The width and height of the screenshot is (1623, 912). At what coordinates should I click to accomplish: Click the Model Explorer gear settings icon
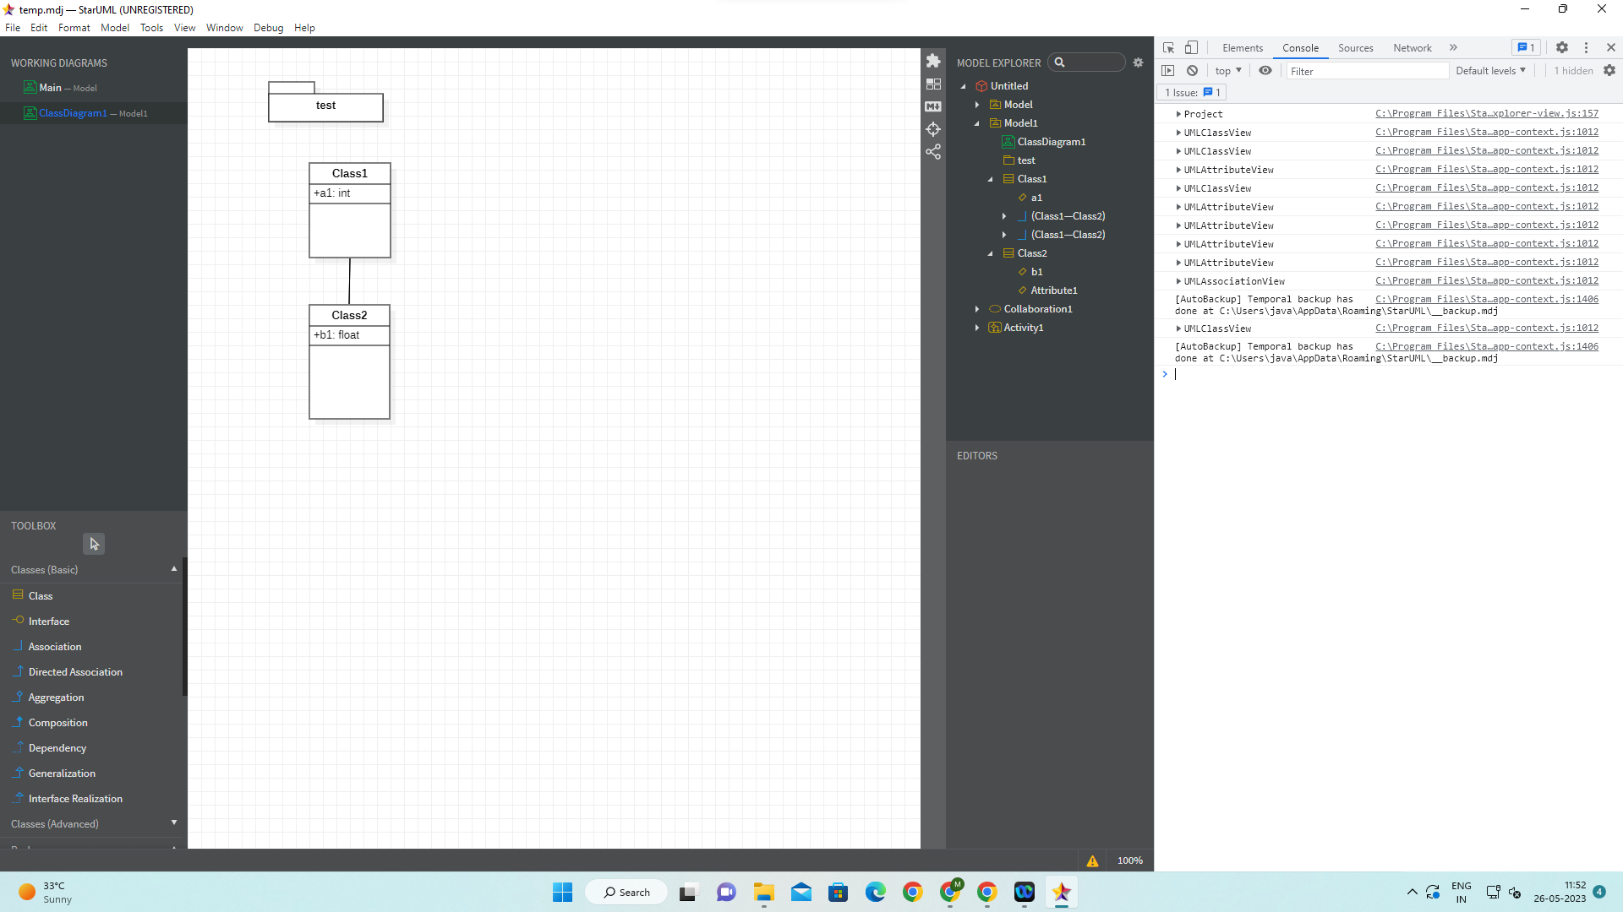1138,62
